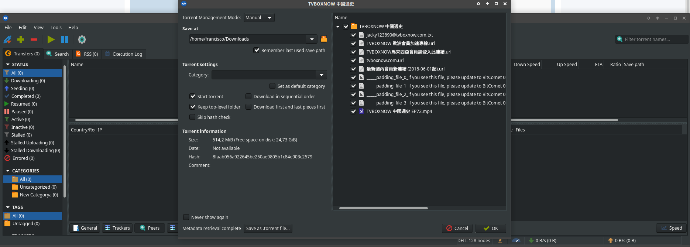Toggle Remember last used save path
The width and height of the screenshot is (690, 247).
point(256,50)
